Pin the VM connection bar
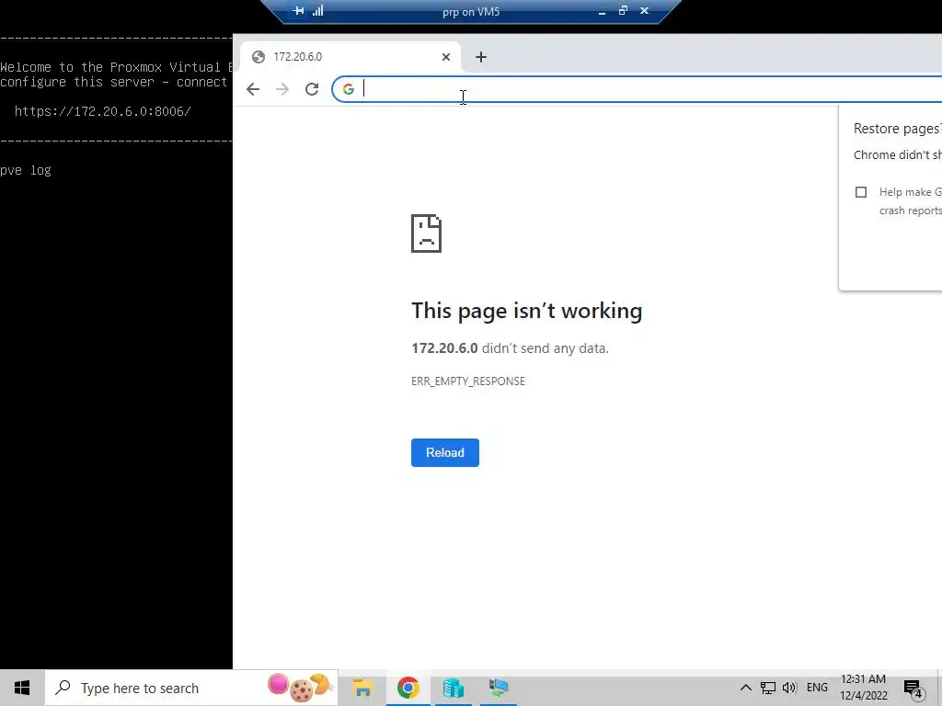 (x=299, y=11)
